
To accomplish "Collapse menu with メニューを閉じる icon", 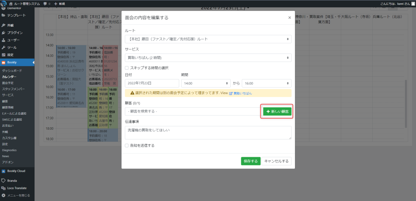I will (x=4, y=195).
